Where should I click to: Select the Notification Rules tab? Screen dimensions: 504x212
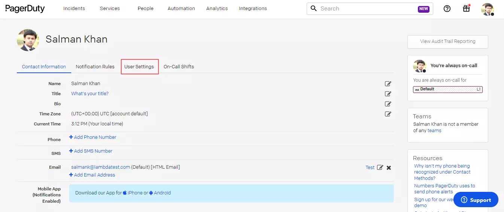pos(95,67)
